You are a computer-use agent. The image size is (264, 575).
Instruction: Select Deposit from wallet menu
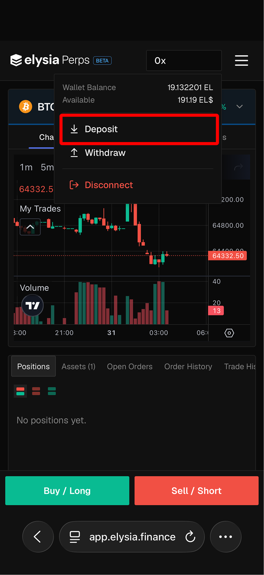[x=139, y=129]
